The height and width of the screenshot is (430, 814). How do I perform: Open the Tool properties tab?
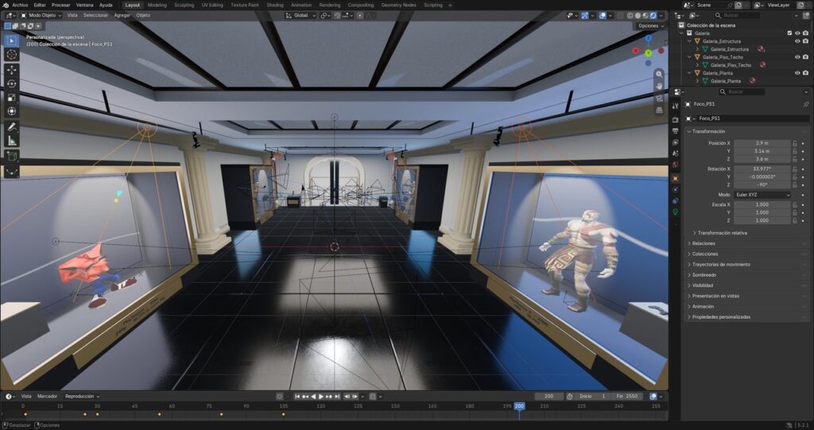point(676,106)
